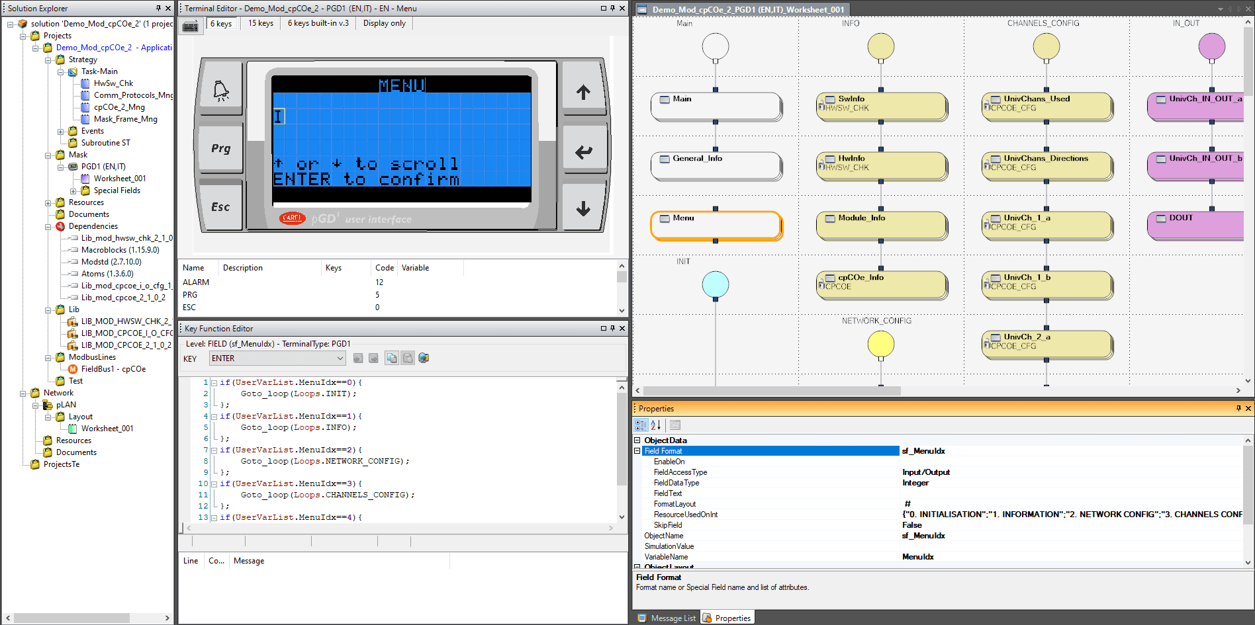1255x625 pixels.
Task: Collapse the Dependencies tree node
Action: click(48, 227)
